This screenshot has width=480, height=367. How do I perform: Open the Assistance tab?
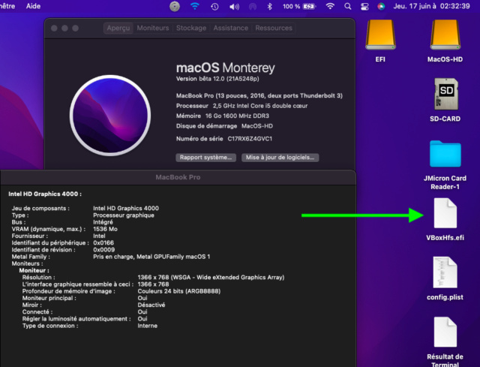[230, 28]
